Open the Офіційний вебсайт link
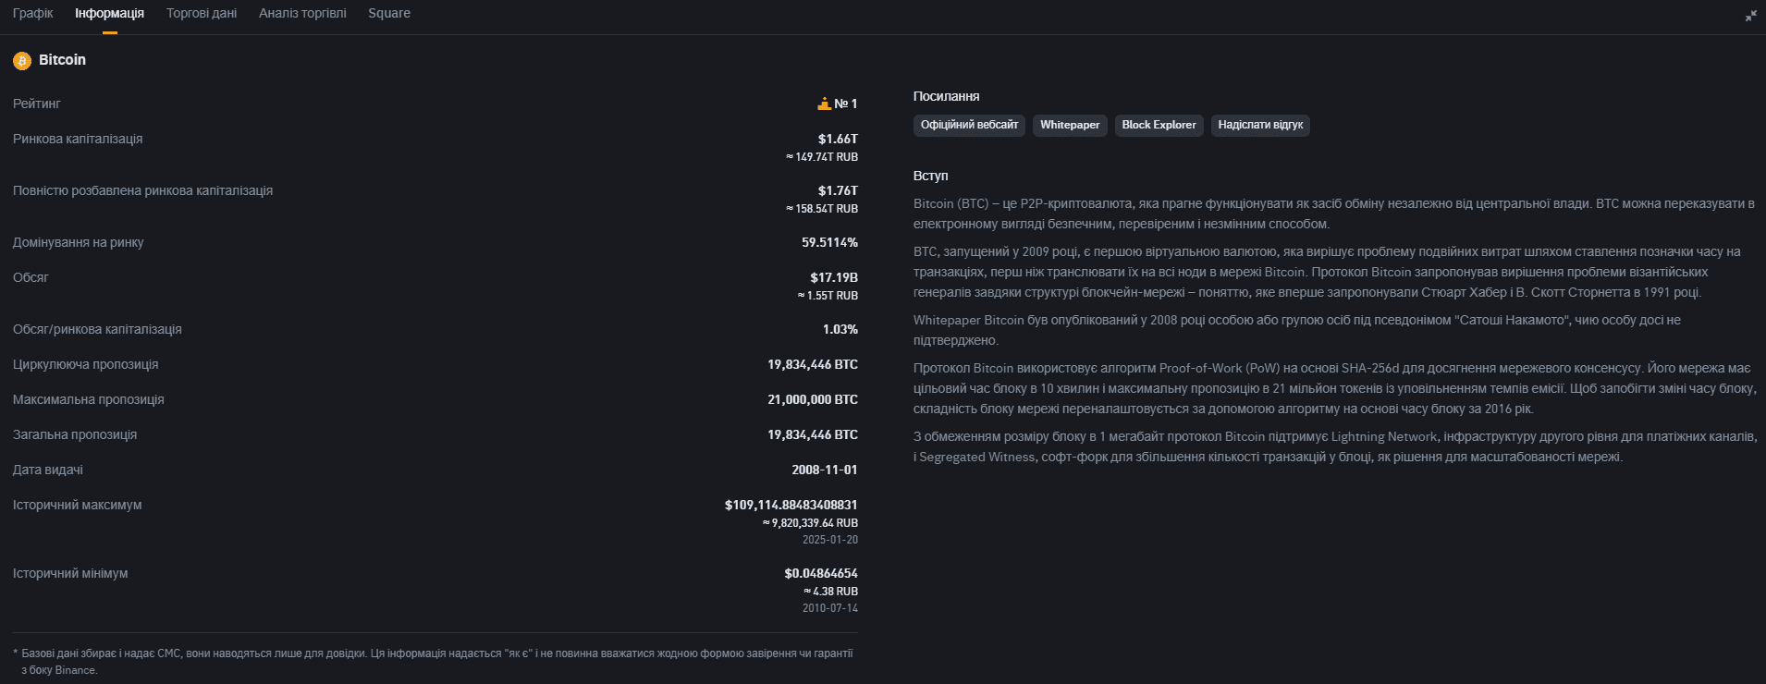The width and height of the screenshot is (1766, 684). click(x=969, y=125)
